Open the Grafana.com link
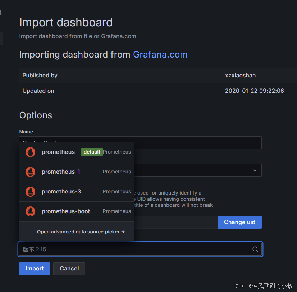 click(x=160, y=55)
